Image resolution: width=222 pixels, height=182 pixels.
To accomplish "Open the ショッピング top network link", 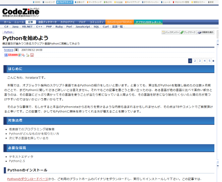I will tap(49, 2).
